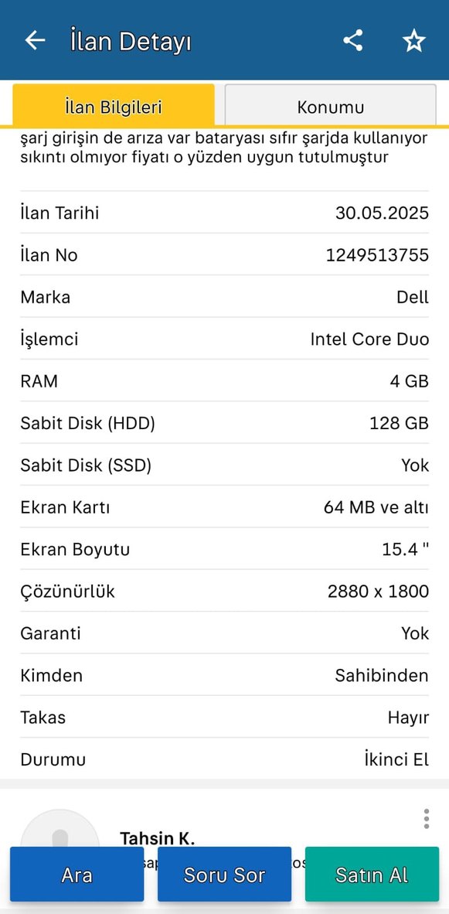Image resolution: width=449 pixels, height=914 pixels.
Task: Select the share icon to send this ad
Action: 353,40
